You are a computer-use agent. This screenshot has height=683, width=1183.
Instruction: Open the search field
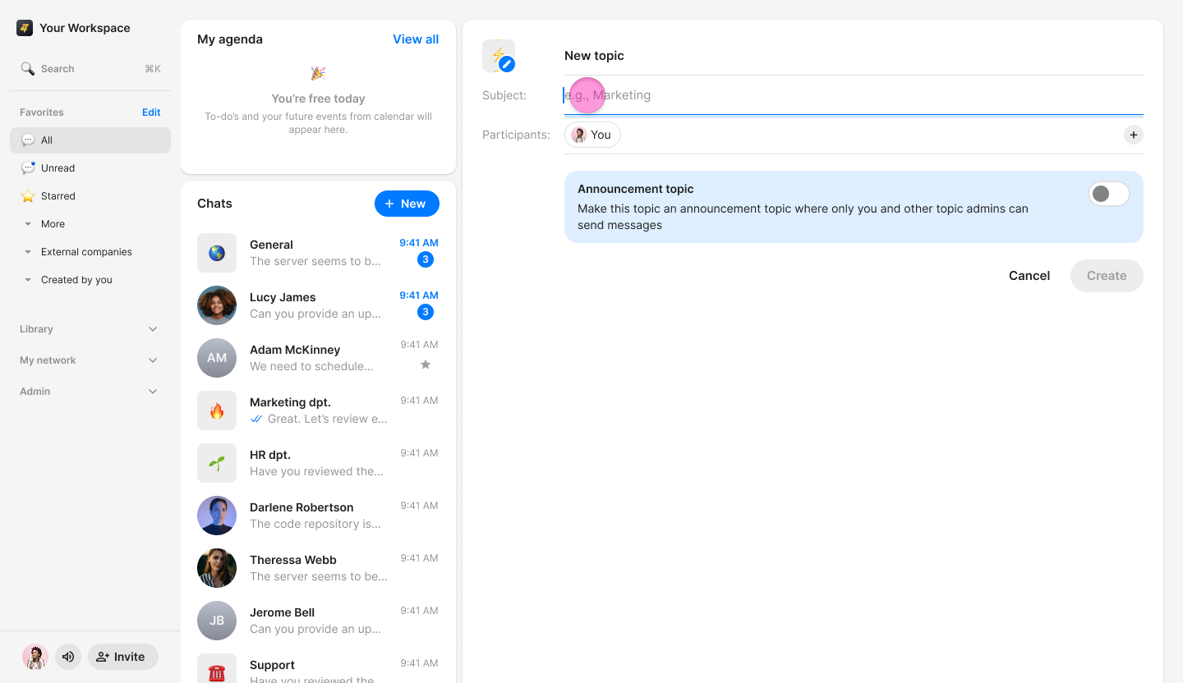point(90,69)
